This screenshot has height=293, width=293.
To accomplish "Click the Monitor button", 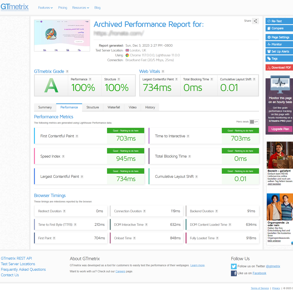I will click(279, 44).
